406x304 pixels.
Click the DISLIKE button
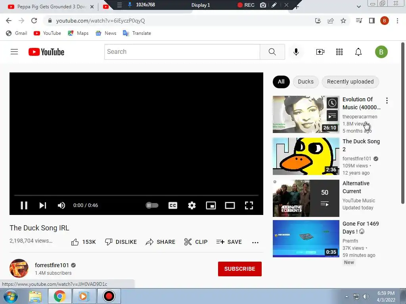pos(121,242)
